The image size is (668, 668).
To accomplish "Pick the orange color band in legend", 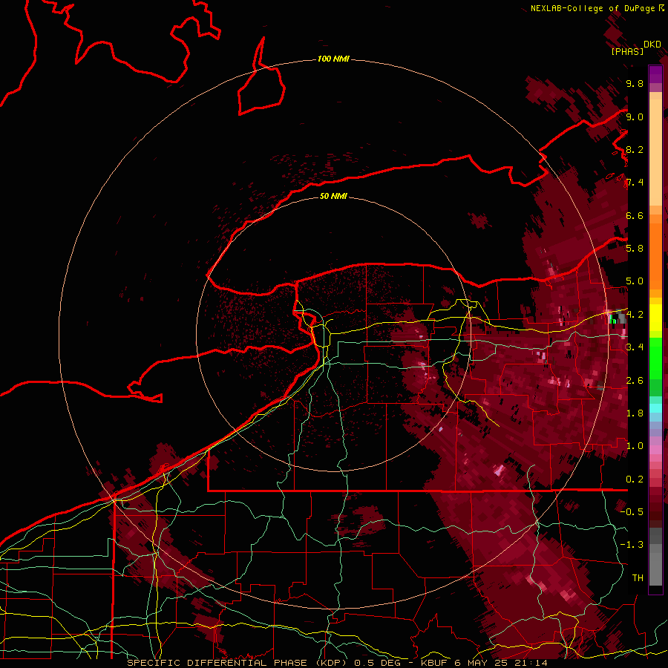I will coord(655,255).
